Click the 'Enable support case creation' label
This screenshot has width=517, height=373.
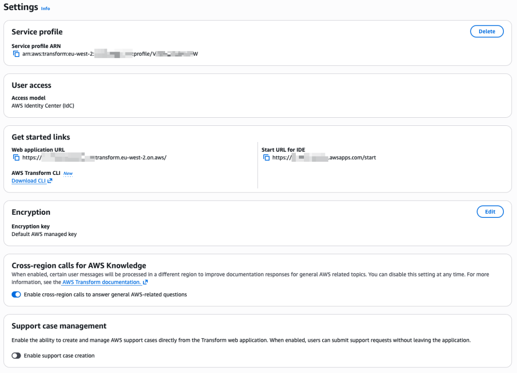[x=59, y=356]
